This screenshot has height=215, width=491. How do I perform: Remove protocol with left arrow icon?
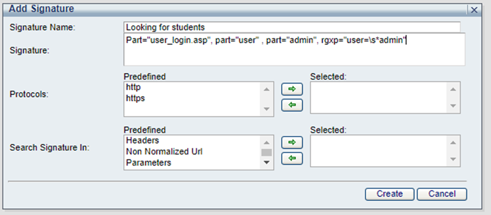292,105
